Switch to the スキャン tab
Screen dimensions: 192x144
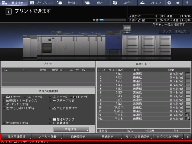[x=151, y=3]
